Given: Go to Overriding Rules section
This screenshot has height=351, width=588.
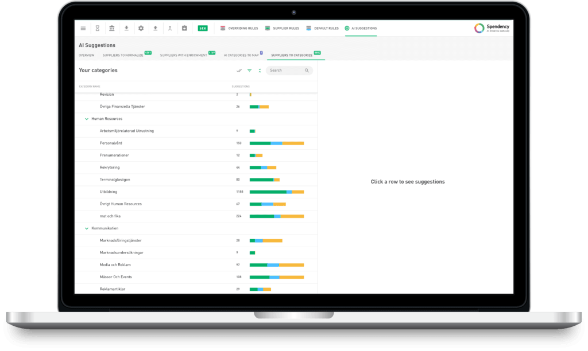Looking at the screenshot, I should pos(239,28).
